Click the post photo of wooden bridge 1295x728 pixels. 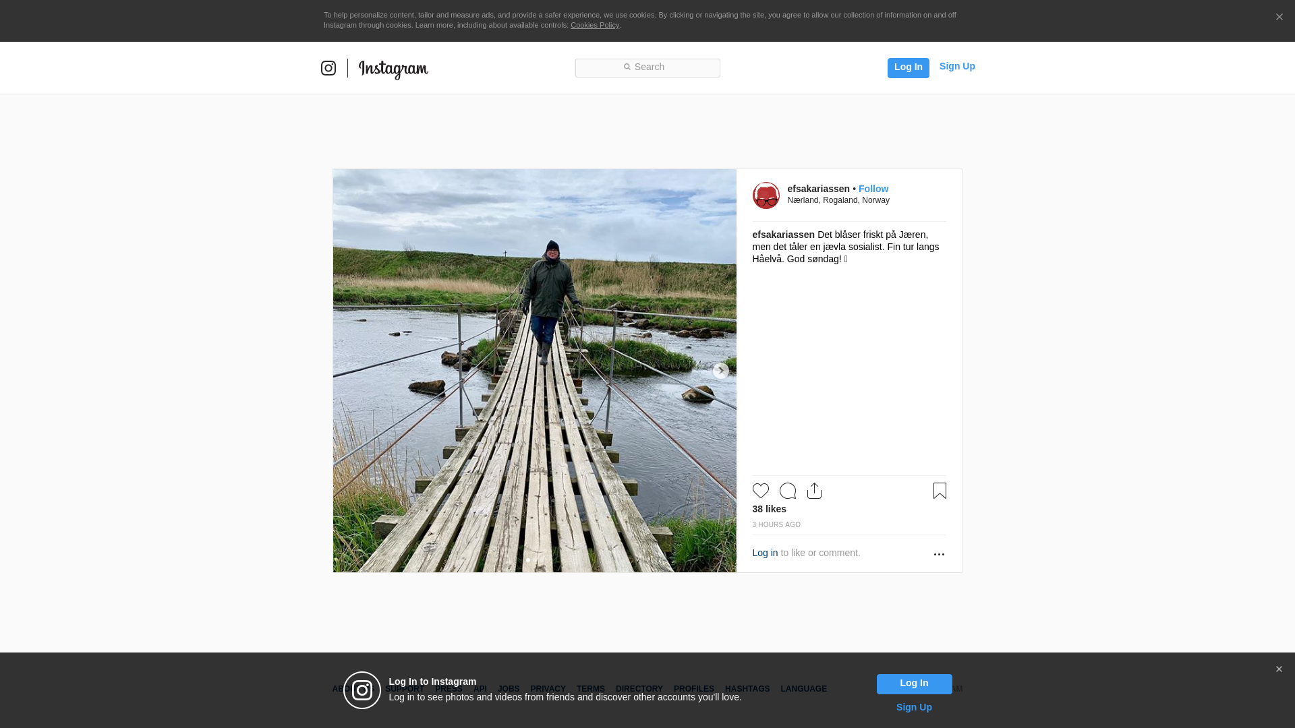pos(534,371)
